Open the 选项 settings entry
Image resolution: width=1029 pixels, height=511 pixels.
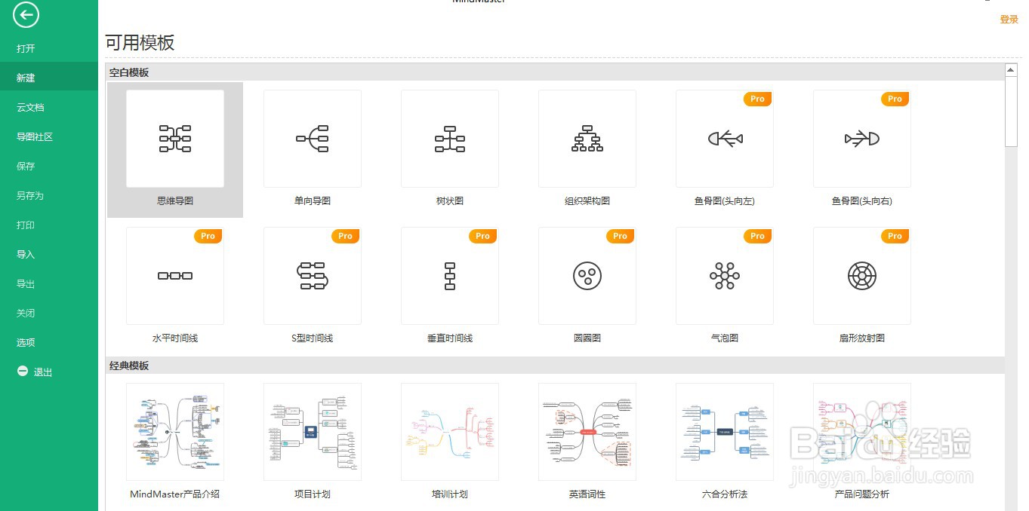[23, 342]
